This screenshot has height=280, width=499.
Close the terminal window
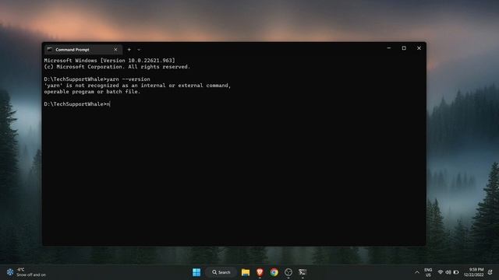tap(419, 48)
